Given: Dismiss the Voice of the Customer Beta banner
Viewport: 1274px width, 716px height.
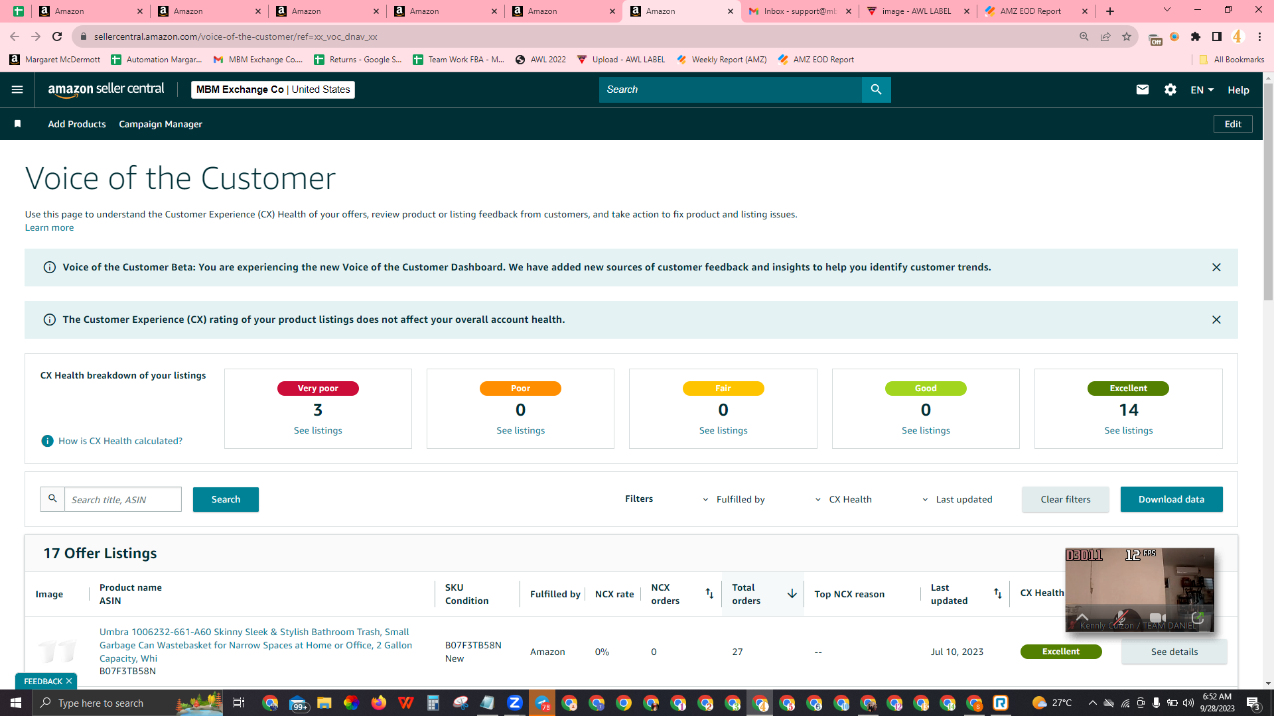Looking at the screenshot, I should click(x=1216, y=267).
